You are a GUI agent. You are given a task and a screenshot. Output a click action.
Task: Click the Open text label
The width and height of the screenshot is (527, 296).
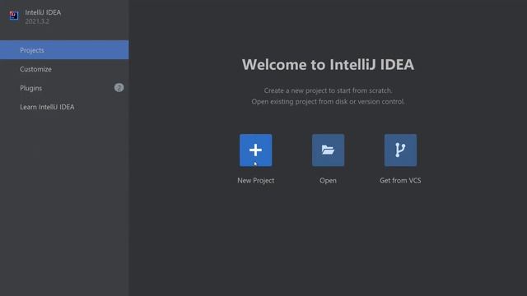tap(328, 180)
